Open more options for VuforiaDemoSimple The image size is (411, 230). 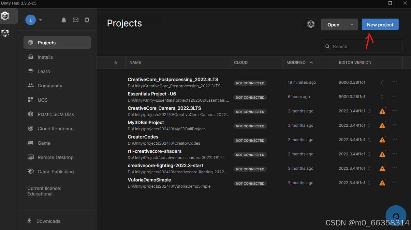click(395, 182)
